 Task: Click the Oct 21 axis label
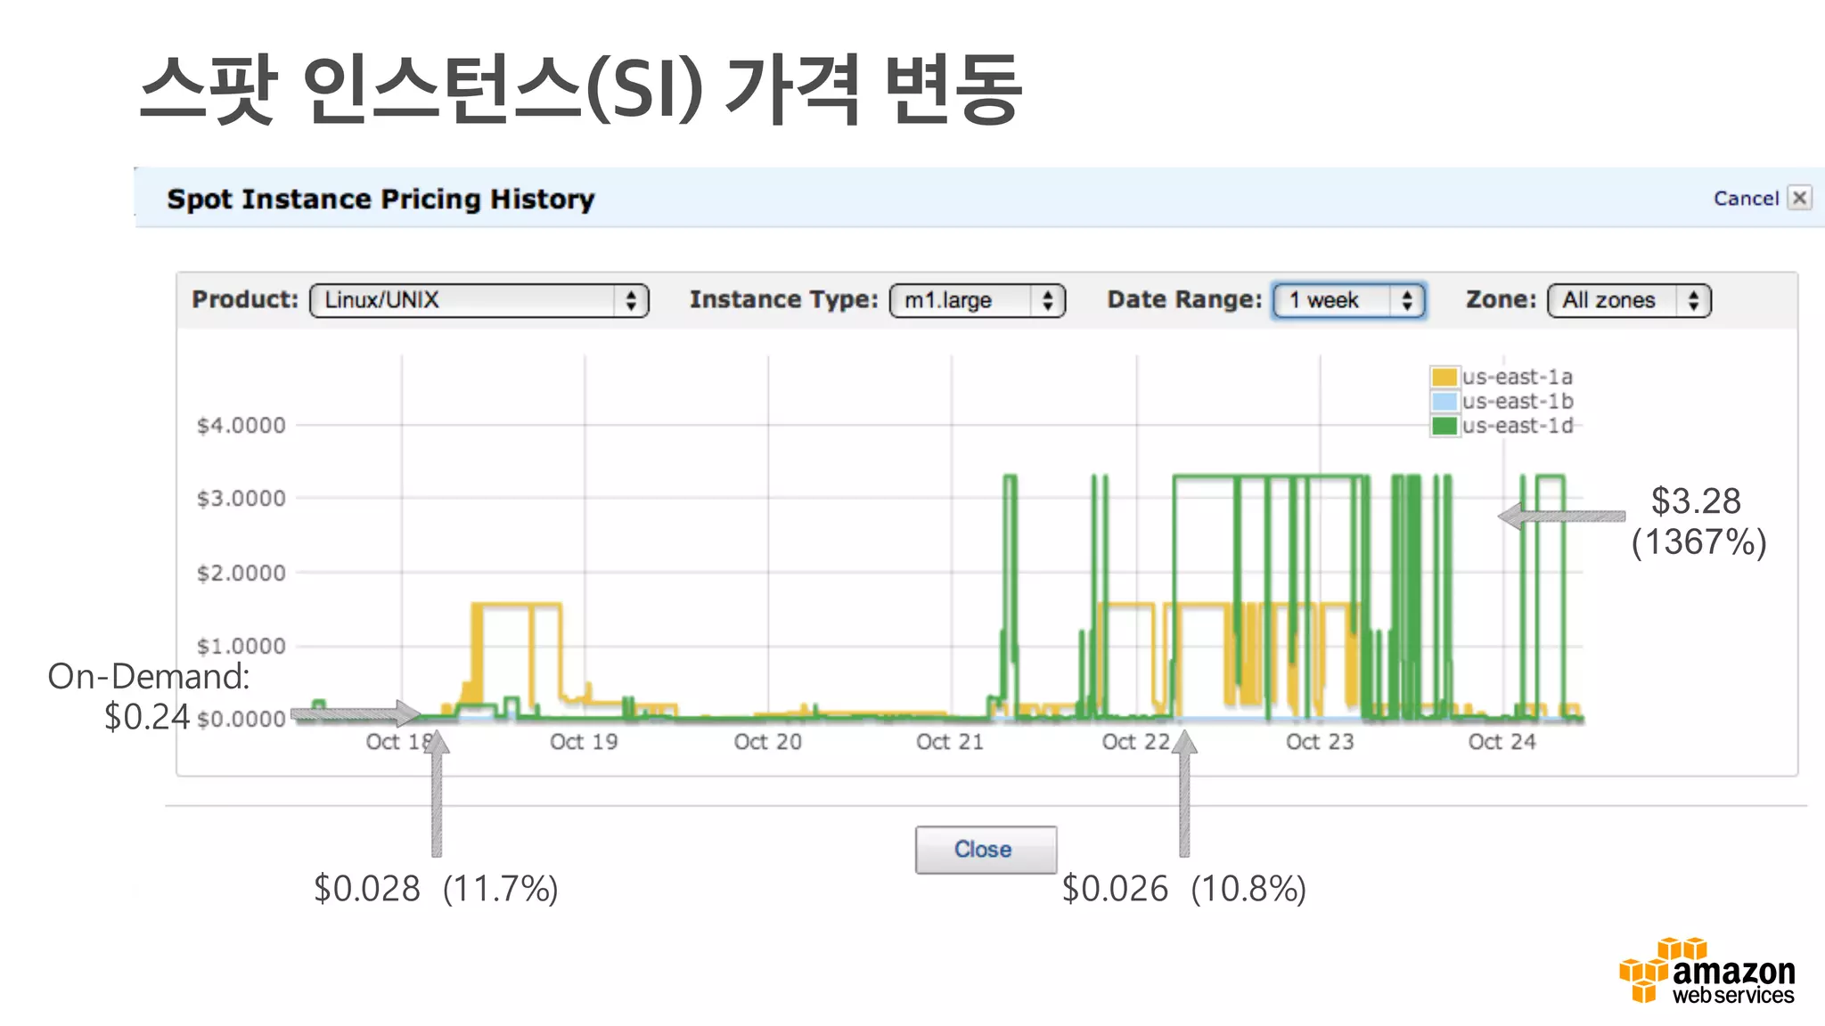[950, 742]
